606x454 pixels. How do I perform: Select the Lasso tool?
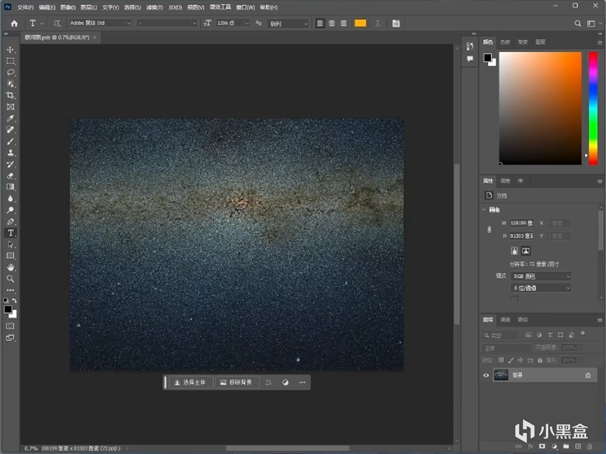tap(10, 72)
